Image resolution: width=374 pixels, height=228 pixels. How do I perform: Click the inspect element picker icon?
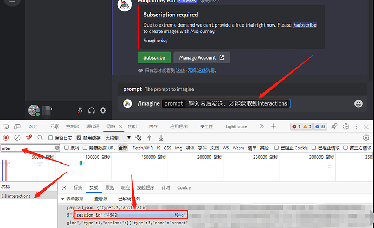click(6, 127)
